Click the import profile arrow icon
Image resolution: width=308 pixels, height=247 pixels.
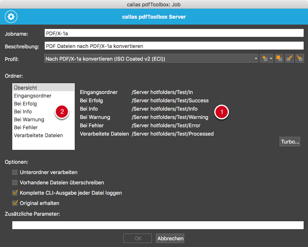[x=300, y=59]
